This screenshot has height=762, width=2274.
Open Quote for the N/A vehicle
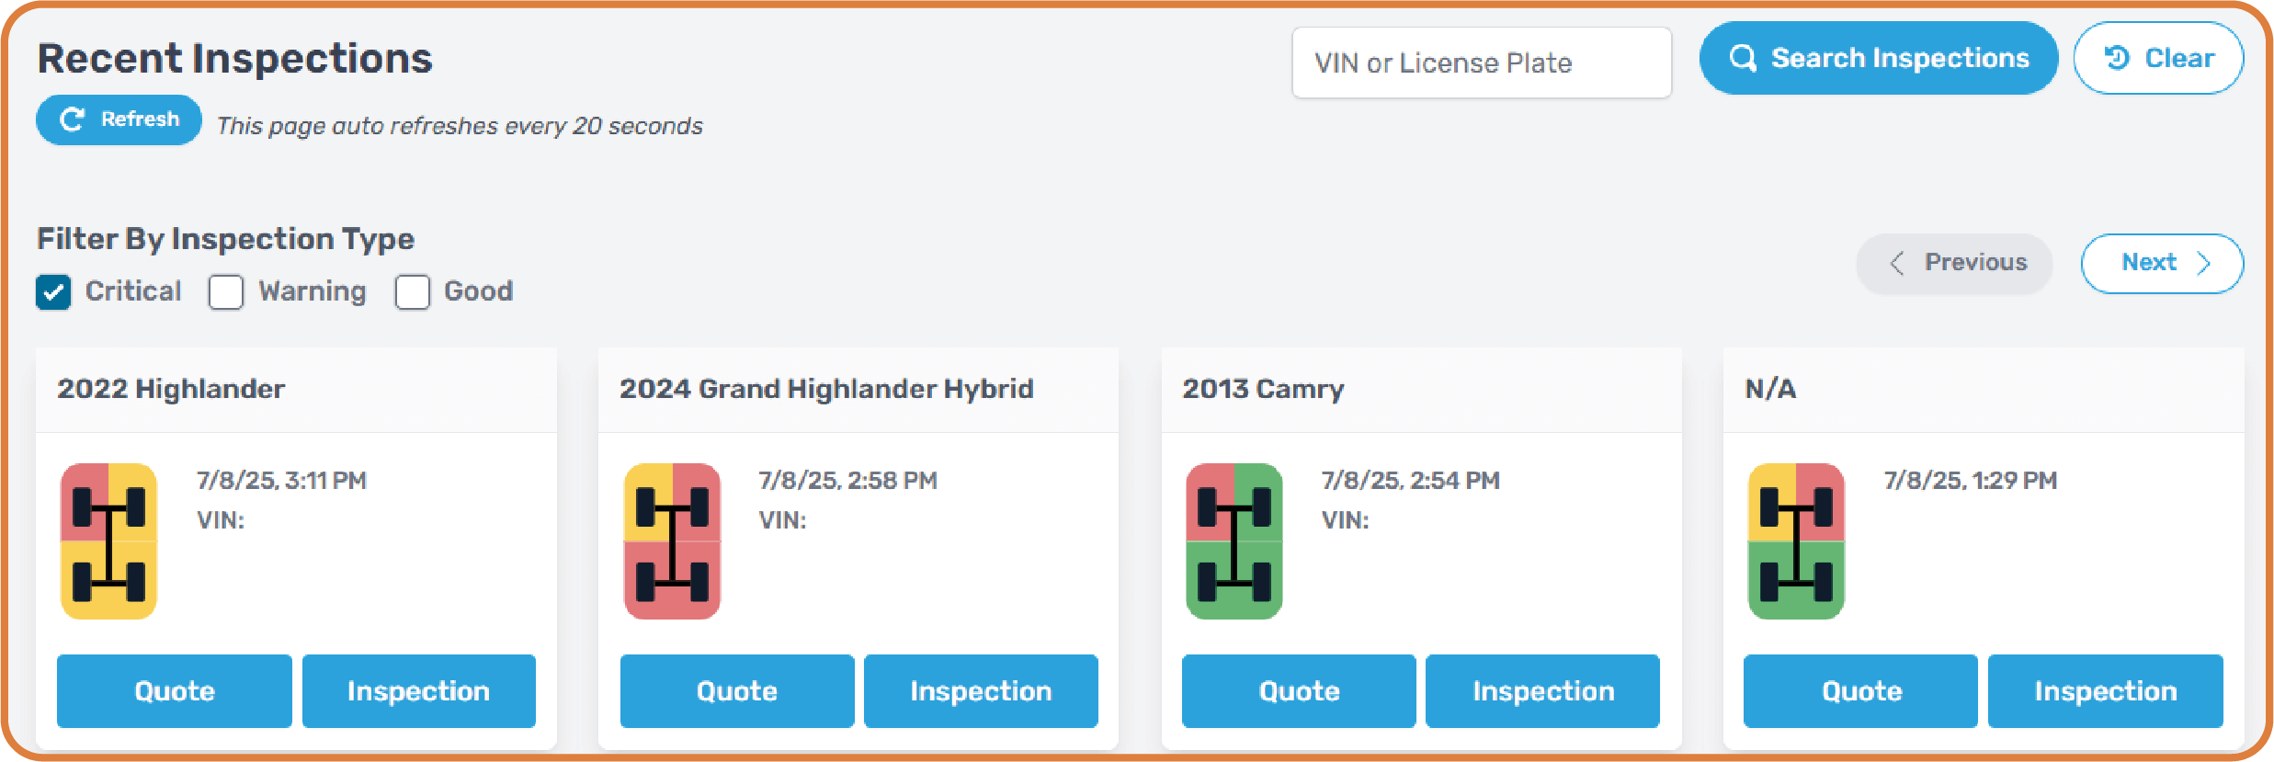click(x=1860, y=691)
